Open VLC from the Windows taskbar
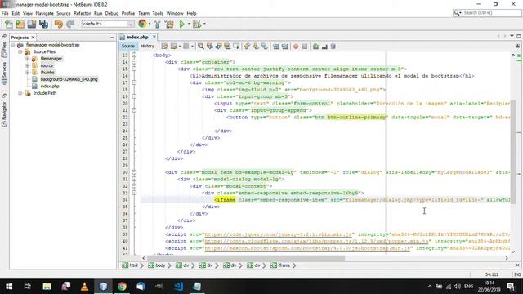This screenshot has width=523, height=294. (85, 287)
